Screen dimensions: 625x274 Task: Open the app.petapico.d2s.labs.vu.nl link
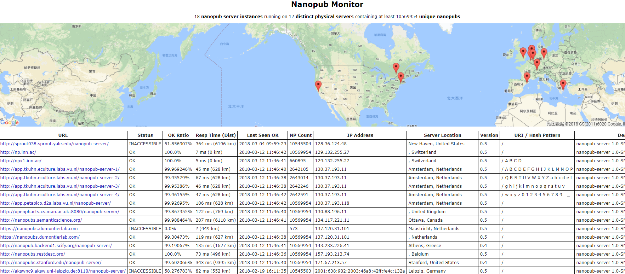(x=56, y=203)
